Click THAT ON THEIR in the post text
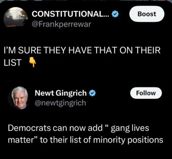 [127, 50]
